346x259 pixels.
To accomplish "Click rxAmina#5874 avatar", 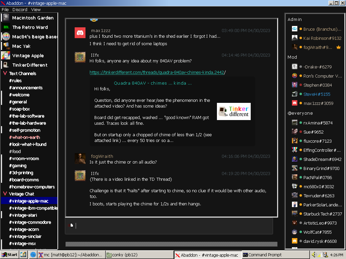I will (295, 123).
